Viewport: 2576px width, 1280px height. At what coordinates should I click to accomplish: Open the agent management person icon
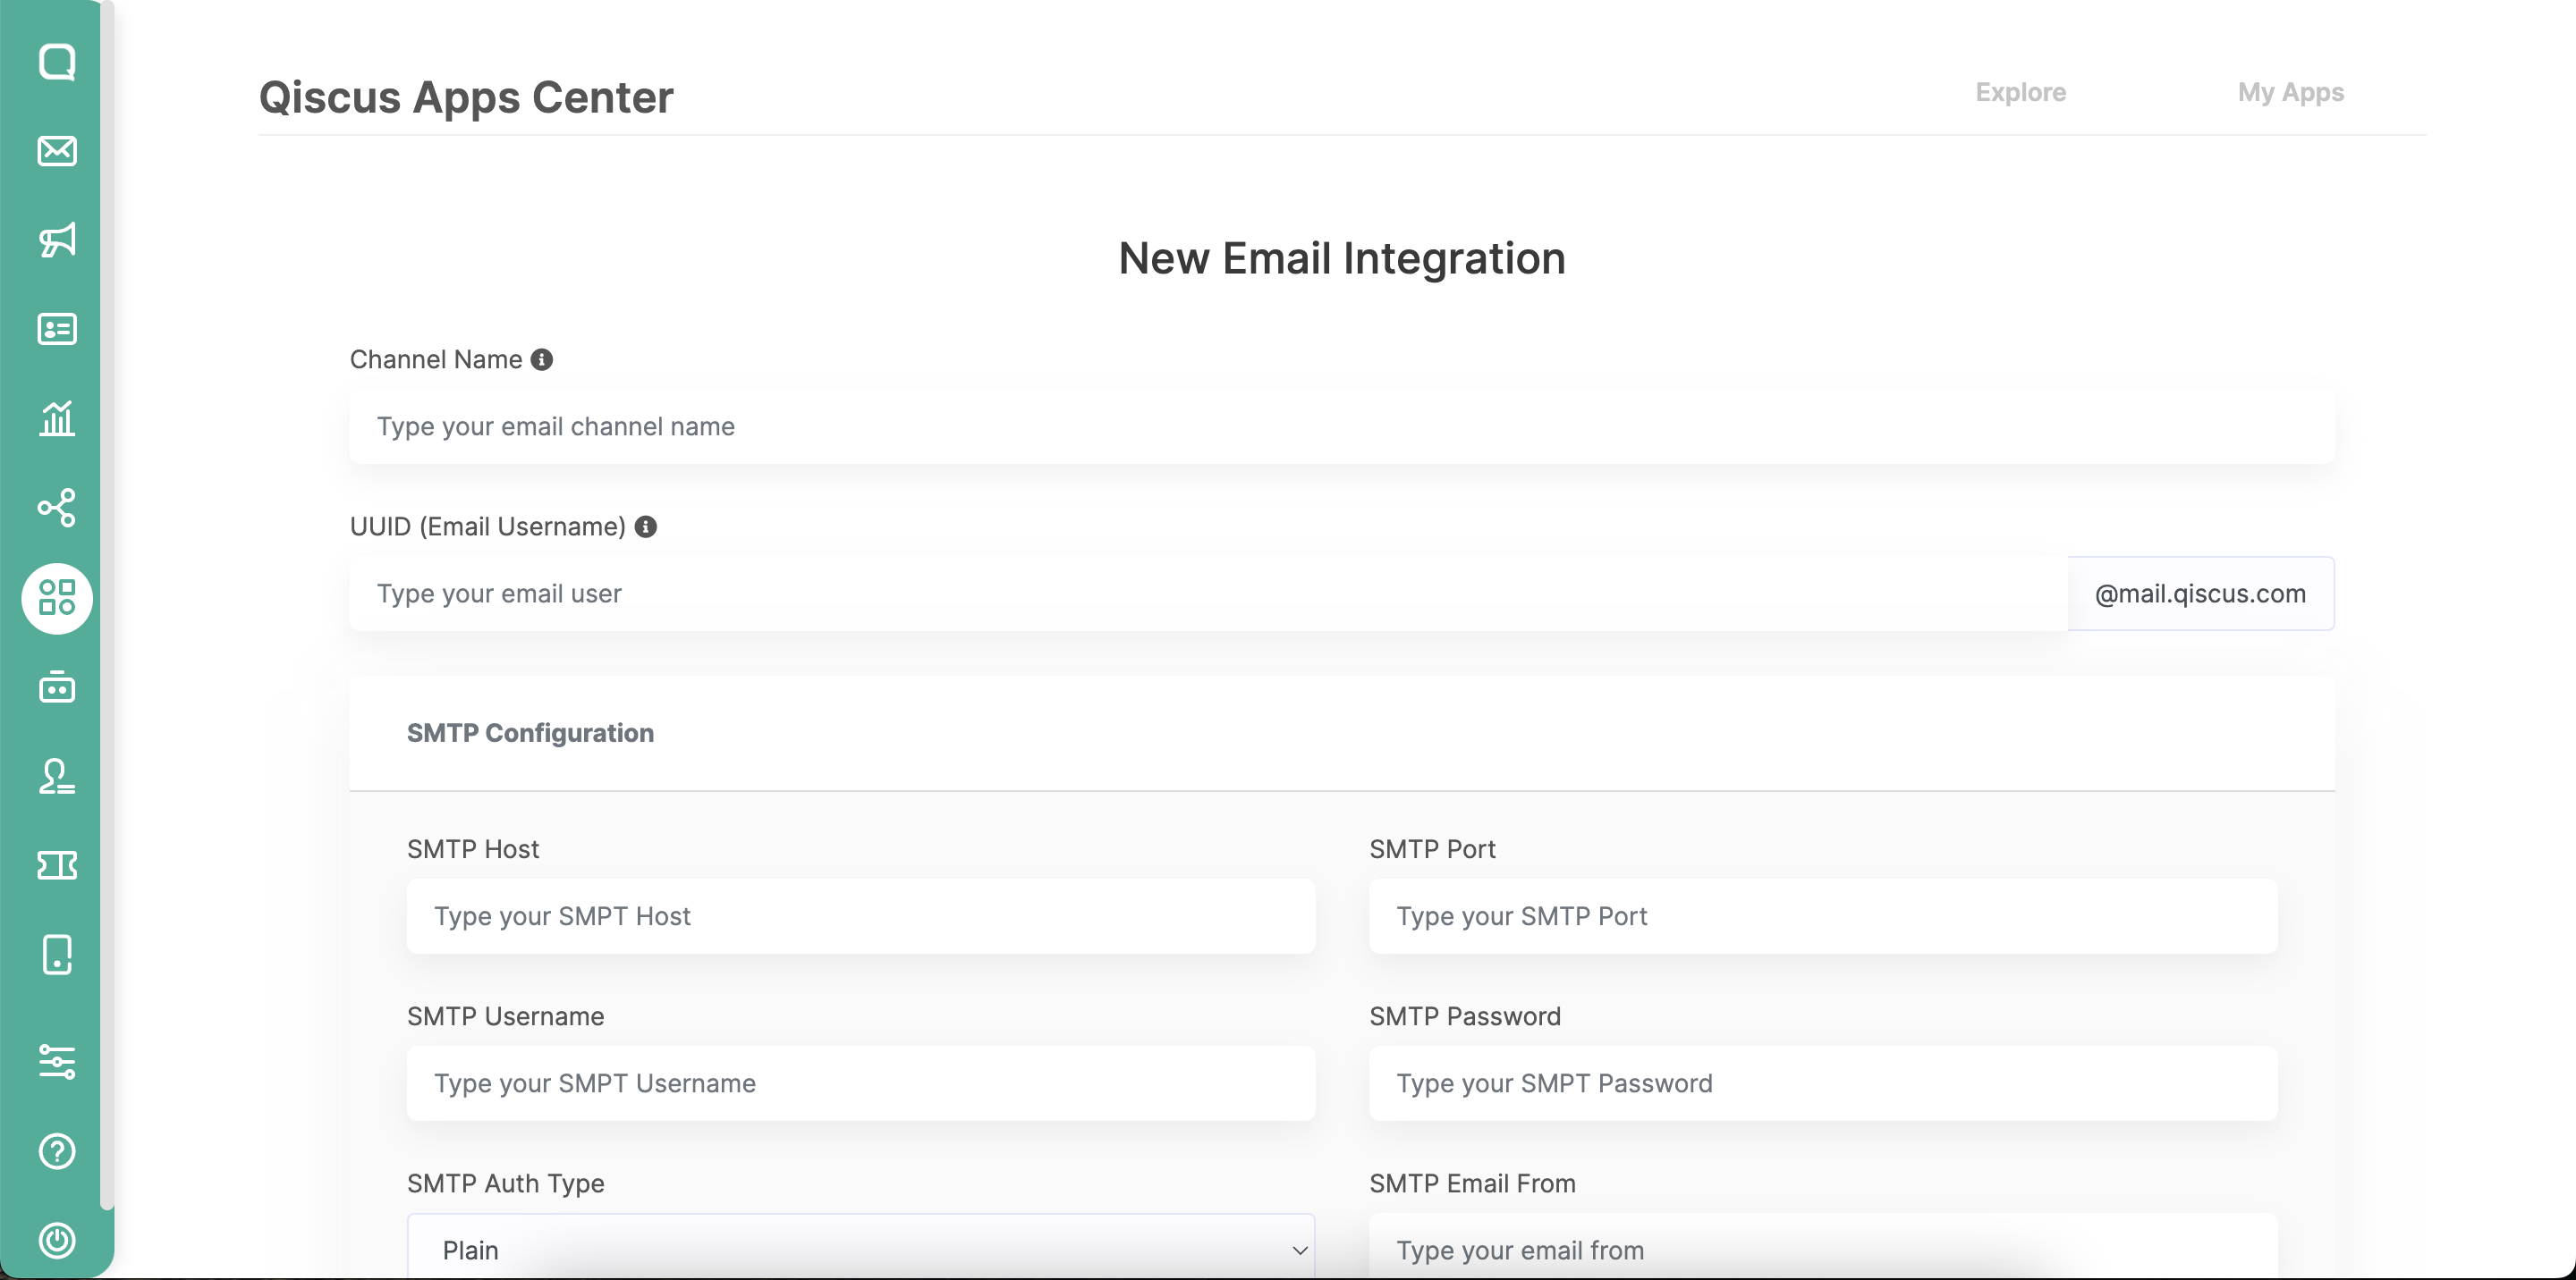coord(57,777)
